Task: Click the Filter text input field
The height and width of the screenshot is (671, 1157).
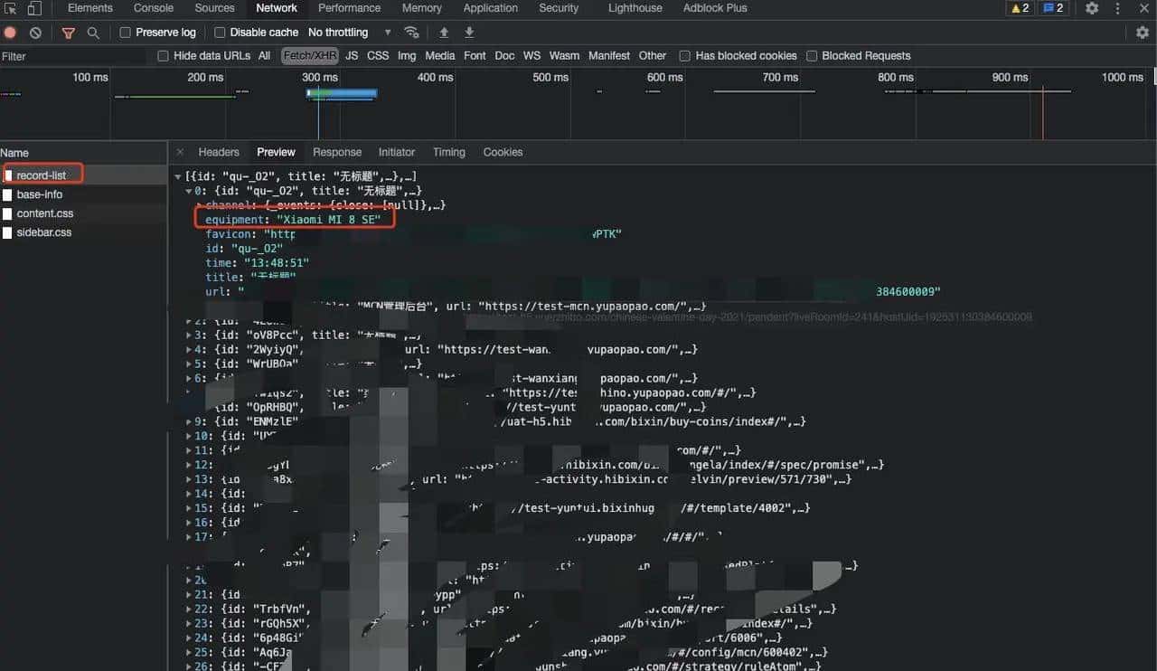Action: click(72, 56)
